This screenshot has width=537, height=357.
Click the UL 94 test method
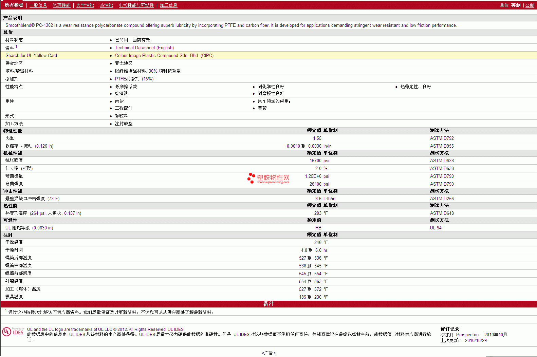coord(436,228)
